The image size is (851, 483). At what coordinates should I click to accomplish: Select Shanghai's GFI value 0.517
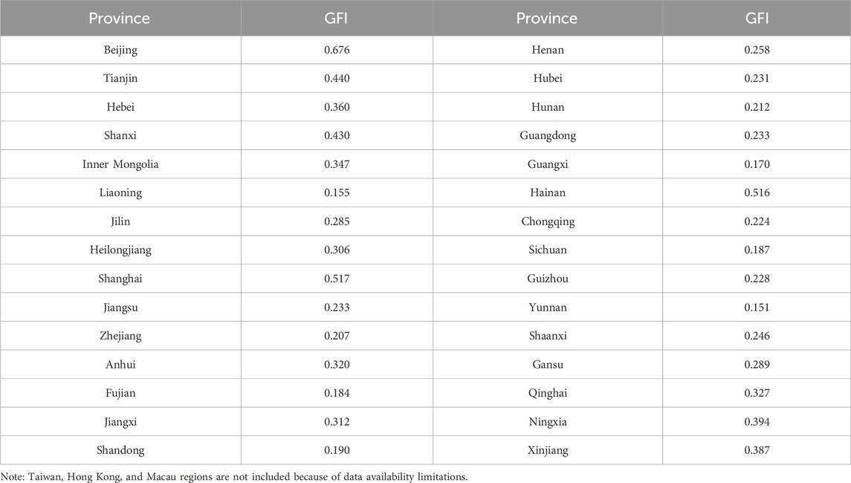pyautogui.click(x=337, y=279)
